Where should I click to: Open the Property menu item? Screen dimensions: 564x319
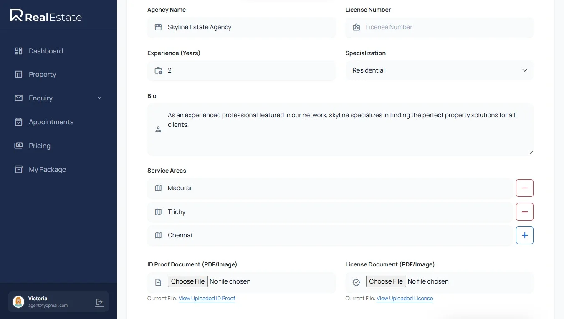[x=42, y=75]
